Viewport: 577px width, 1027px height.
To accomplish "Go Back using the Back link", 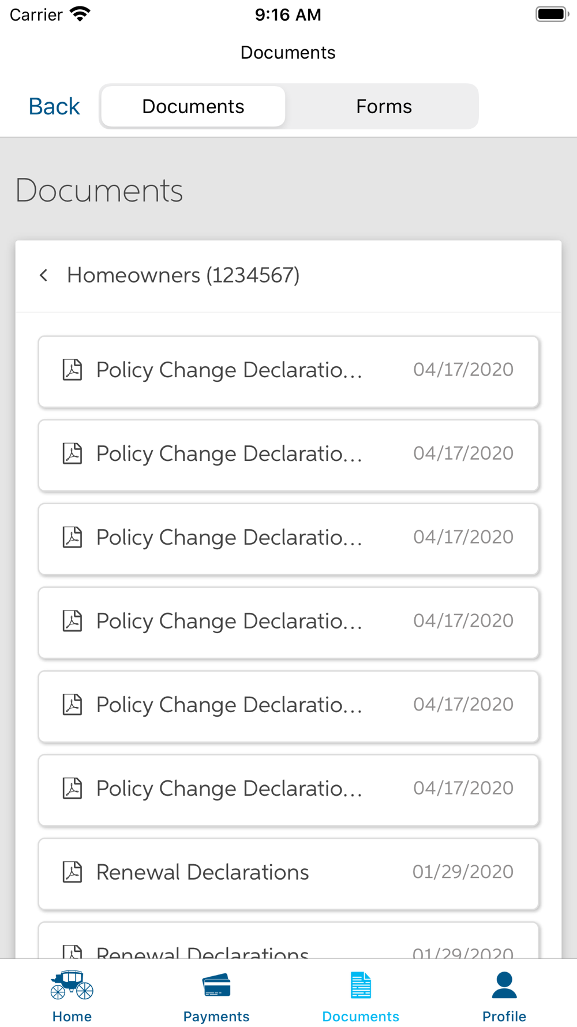I will click(x=54, y=106).
